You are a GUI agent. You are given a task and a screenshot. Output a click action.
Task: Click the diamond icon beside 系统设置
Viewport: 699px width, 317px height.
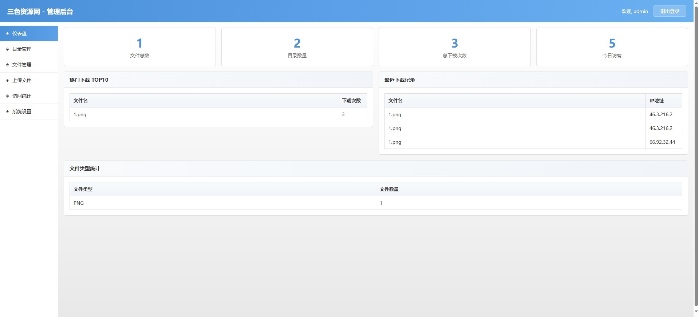(x=7, y=111)
